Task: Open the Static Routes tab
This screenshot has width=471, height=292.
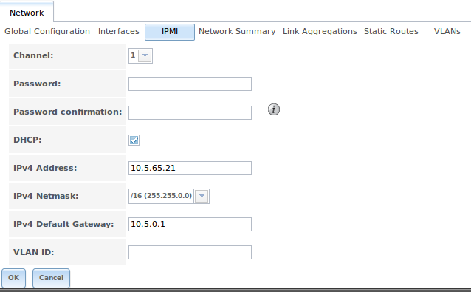Action: (x=391, y=31)
